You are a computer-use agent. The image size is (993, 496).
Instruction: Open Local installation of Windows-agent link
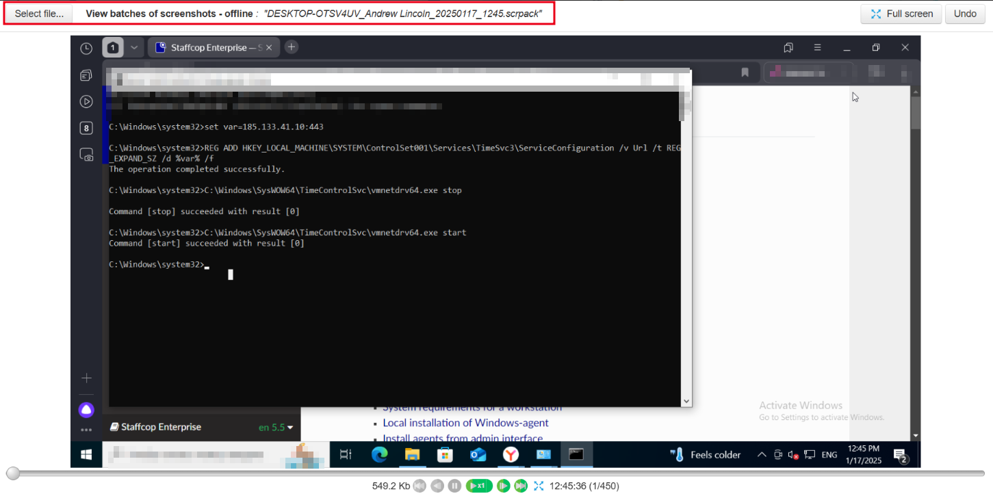point(465,423)
